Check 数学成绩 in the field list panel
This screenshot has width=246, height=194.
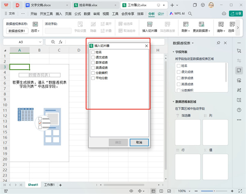coord(178,78)
